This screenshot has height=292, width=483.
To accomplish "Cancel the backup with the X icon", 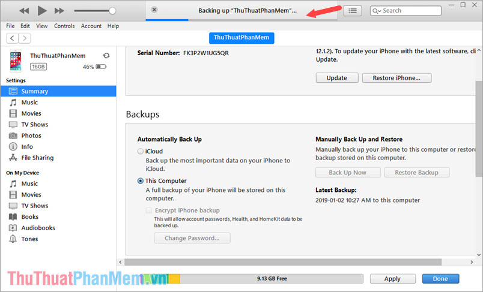I will click(154, 10).
